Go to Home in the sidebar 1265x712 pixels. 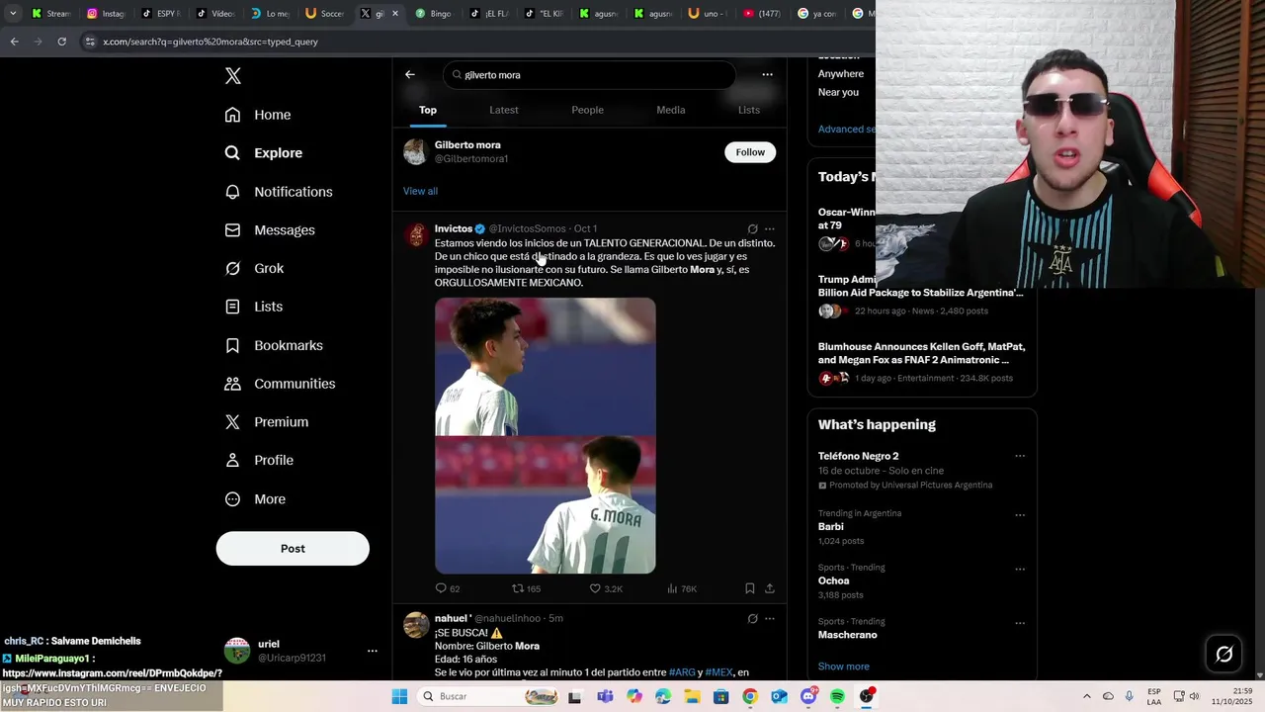click(x=258, y=115)
